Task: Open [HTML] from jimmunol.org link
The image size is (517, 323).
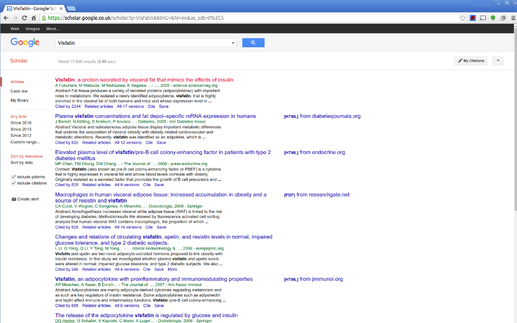Action: pyautogui.click(x=313, y=279)
